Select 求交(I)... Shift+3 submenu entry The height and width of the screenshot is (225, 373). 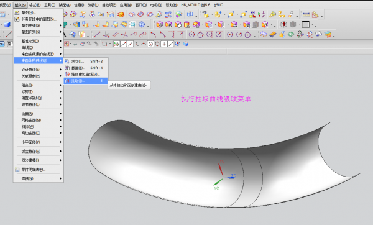pos(86,62)
